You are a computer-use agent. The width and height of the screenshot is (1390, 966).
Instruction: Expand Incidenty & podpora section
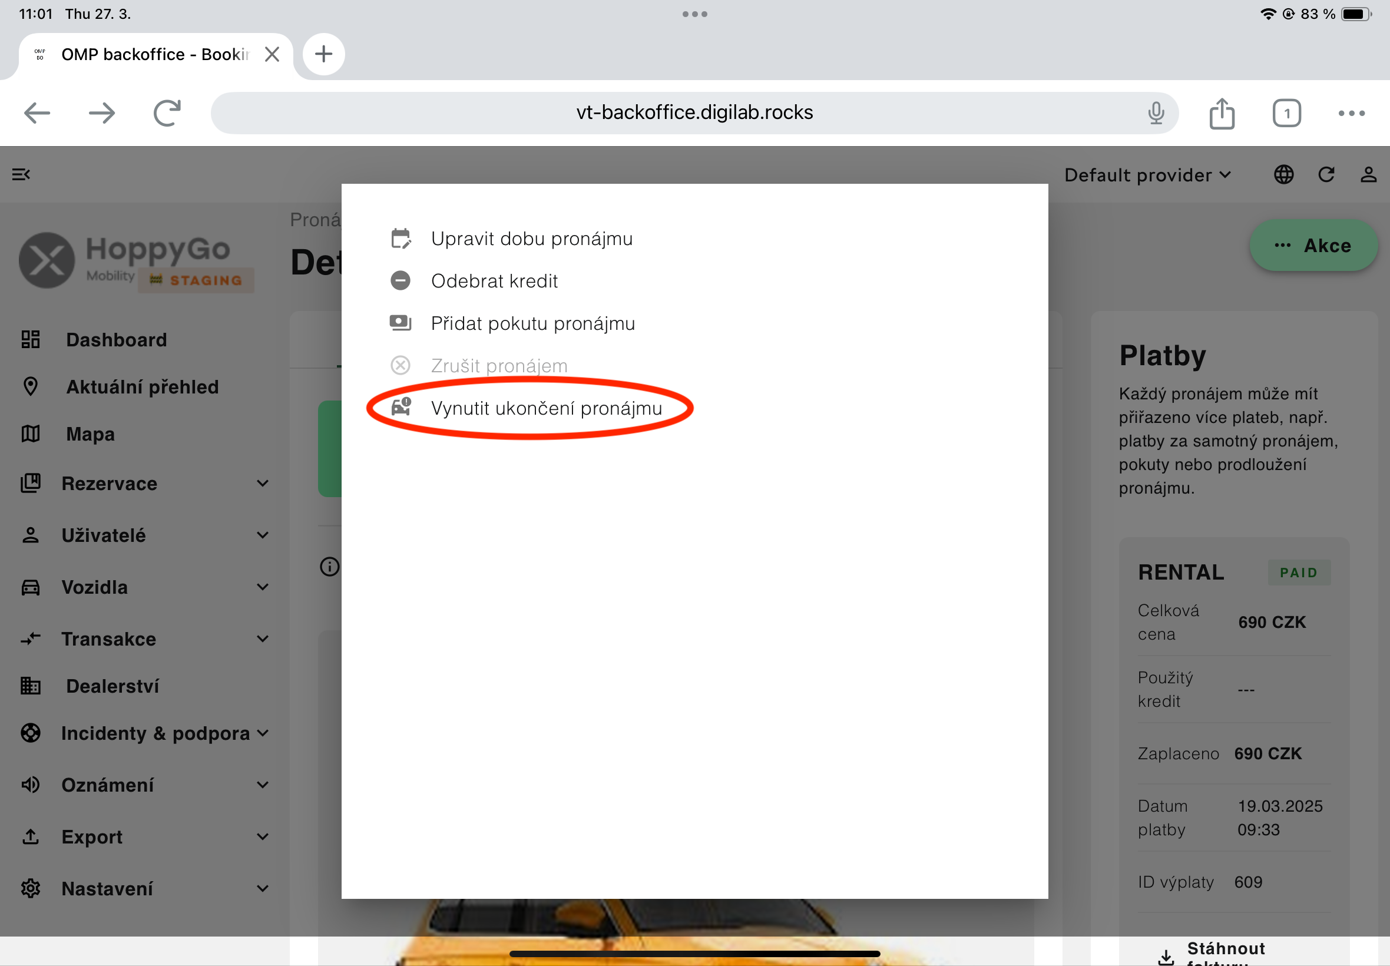tap(144, 733)
